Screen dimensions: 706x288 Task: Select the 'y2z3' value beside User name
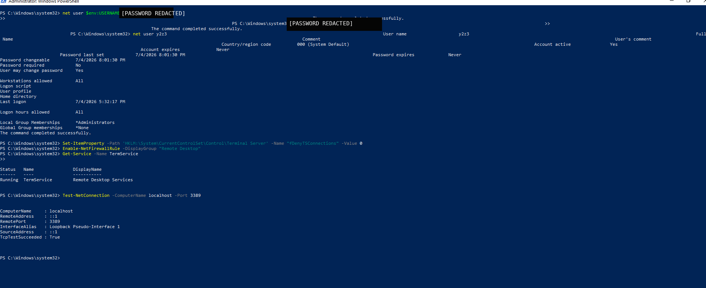click(464, 34)
